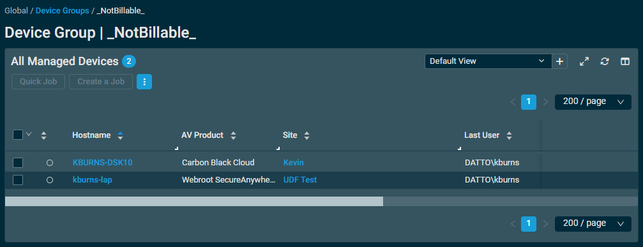Sort by the Hostname column arrows
This screenshot has width=643, height=247.
(x=120, y=135)
